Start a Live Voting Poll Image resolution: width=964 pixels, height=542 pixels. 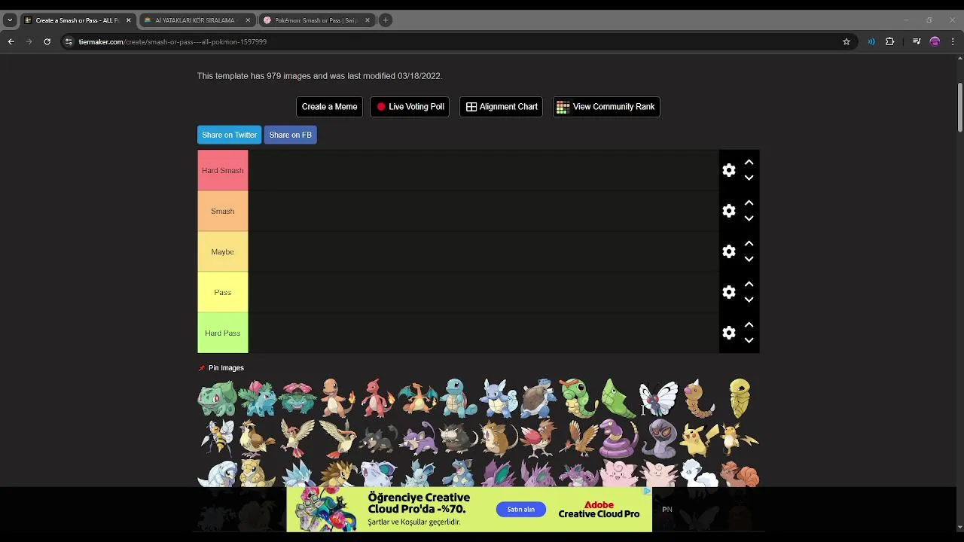(x=410, y=107)
